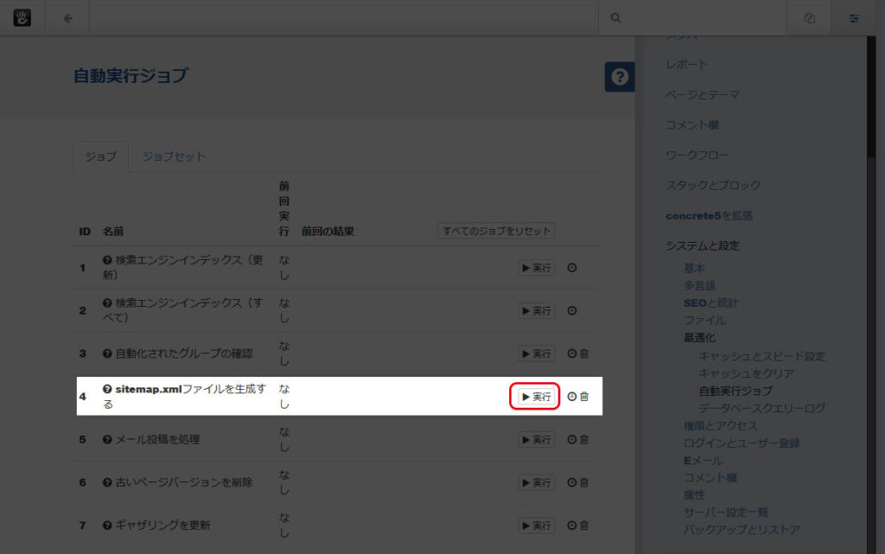Screen dimensions: 885x554
Task: Run job 3 with the 実行 button
Action: pos(536,353)
